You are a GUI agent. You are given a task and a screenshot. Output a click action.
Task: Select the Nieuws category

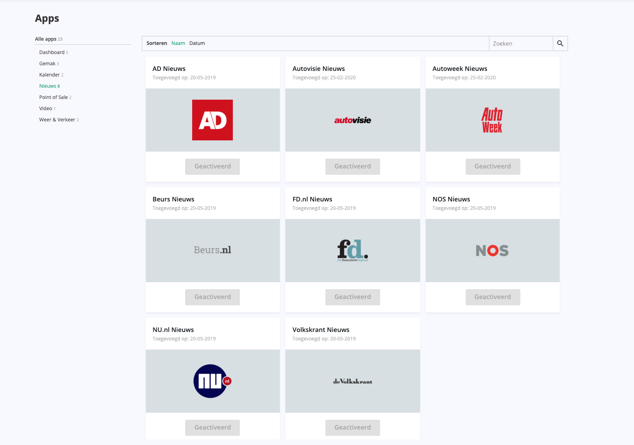coord(47,86)
